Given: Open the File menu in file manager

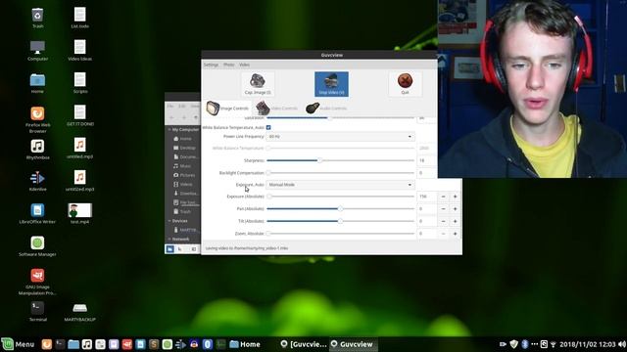Looking at the screenshot, I should [170, 107].
